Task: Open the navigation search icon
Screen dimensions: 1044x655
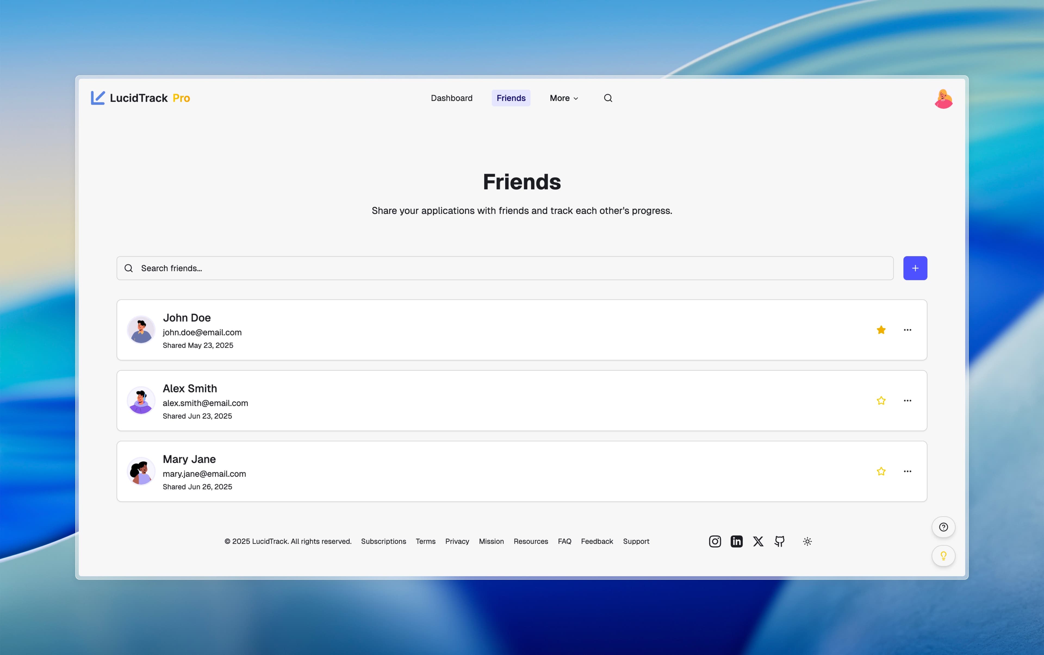Action: point(608,98)
